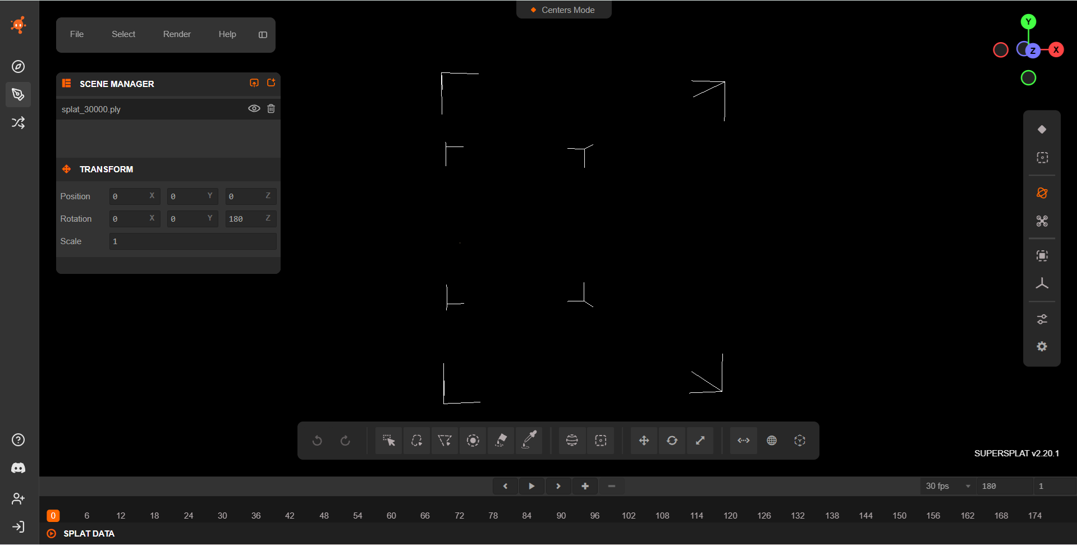Select the flood fill selection tool
The width and height of the screenshot is (1077, 545).
[501, 441]
